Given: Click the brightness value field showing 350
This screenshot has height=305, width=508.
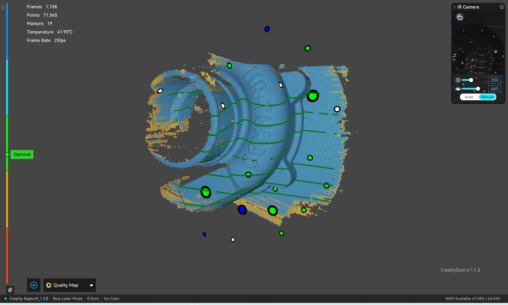Looking at the screenshot, I should (x=494, y=80).
